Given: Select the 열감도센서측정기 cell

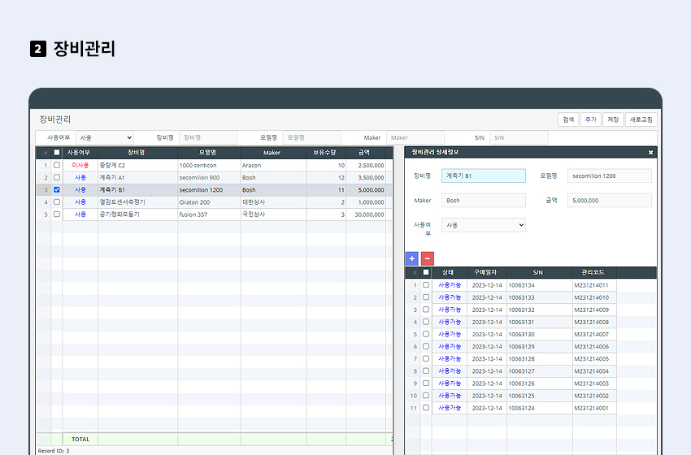Looking at the screenshot, I should pyautogui.click(x=137, y=202).
